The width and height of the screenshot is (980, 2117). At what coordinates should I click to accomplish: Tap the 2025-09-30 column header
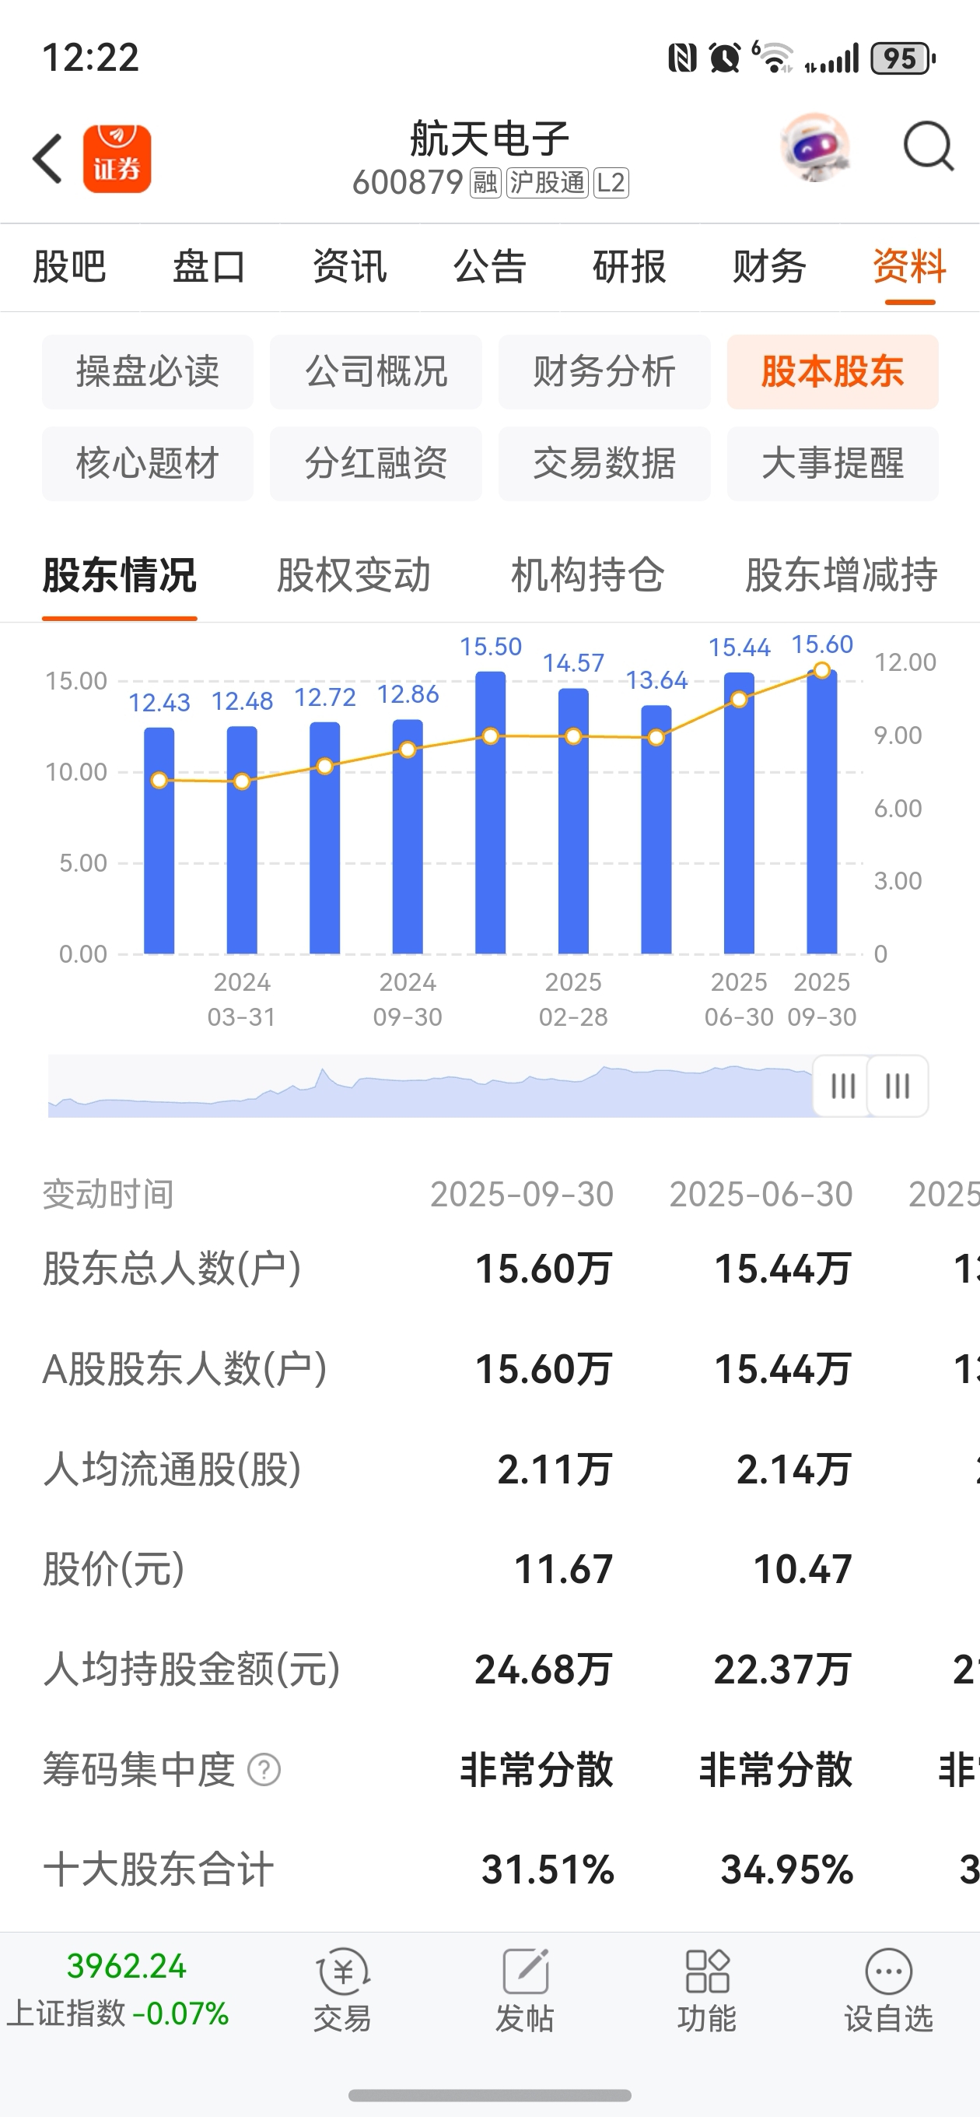click(x=523, y=1194)
